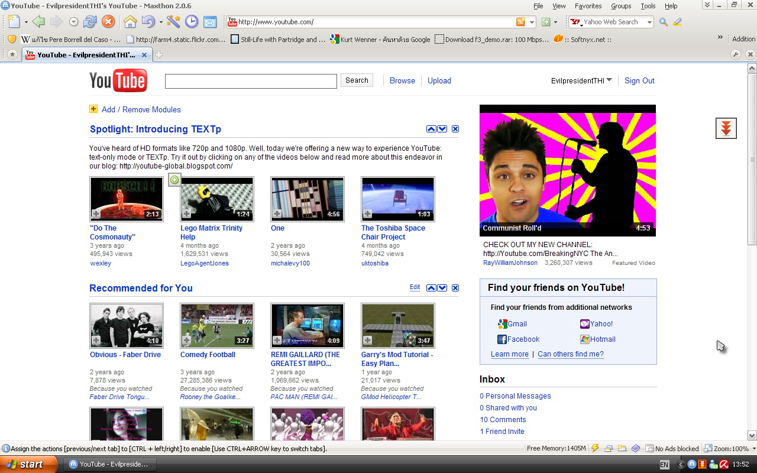Open the 10 Comments inbox link

tap(503, 420)
